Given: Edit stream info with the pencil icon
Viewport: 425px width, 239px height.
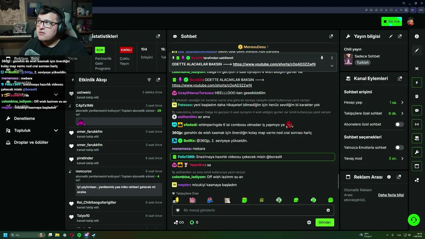Looking at the screenshot, I should click(x=391, y=36).
